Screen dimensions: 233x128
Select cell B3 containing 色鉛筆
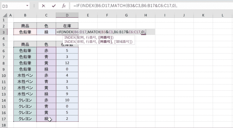point(25,32)
